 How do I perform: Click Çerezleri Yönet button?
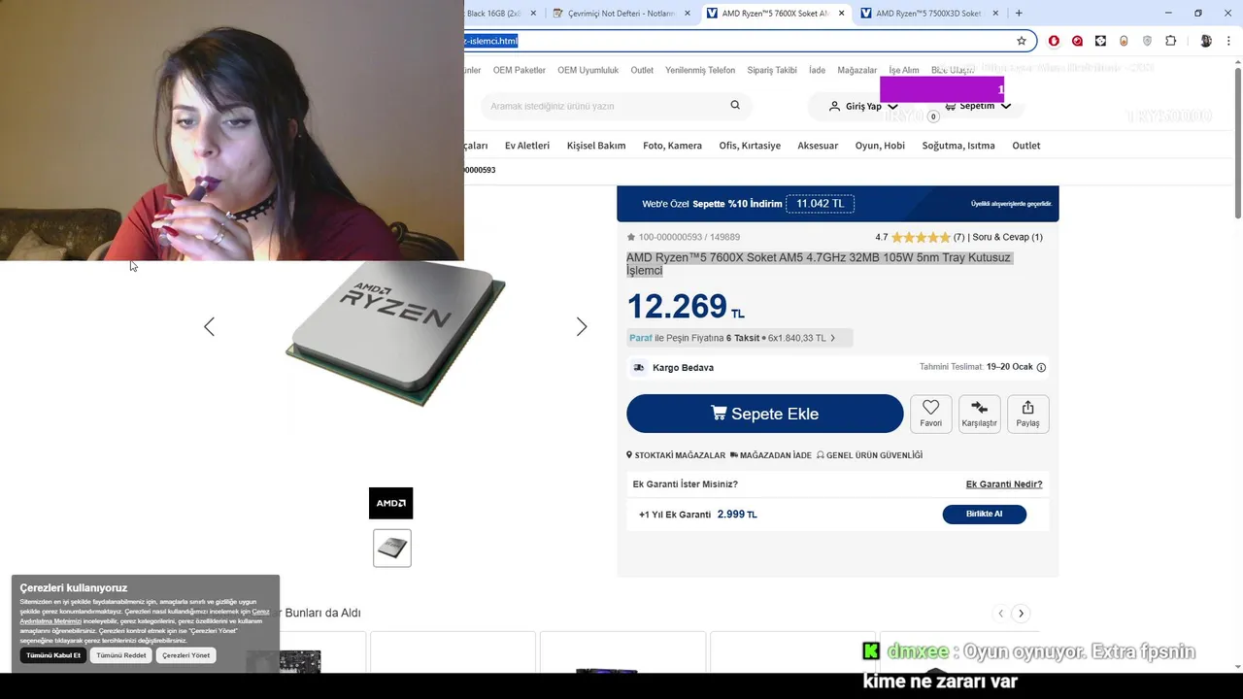click(185, 655)
